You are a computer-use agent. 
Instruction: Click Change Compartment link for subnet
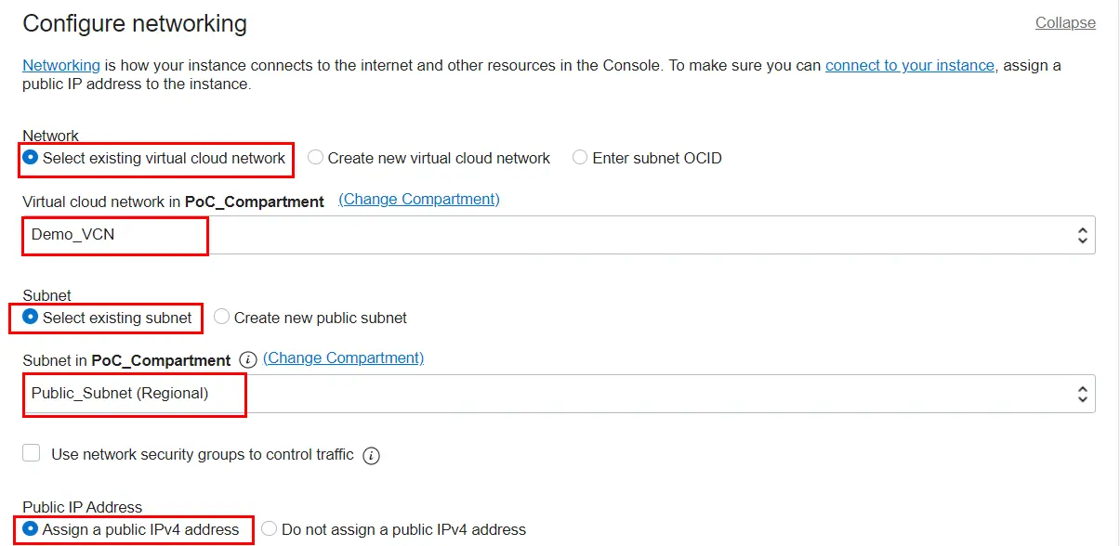(x=343, y=358)
